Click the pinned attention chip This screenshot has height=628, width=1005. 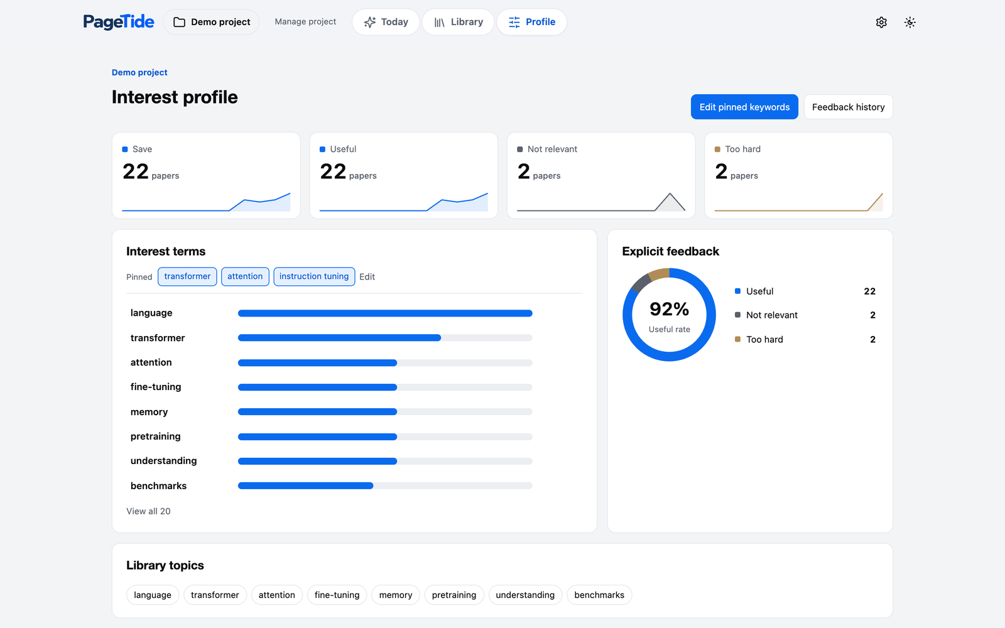coord(245,276)
